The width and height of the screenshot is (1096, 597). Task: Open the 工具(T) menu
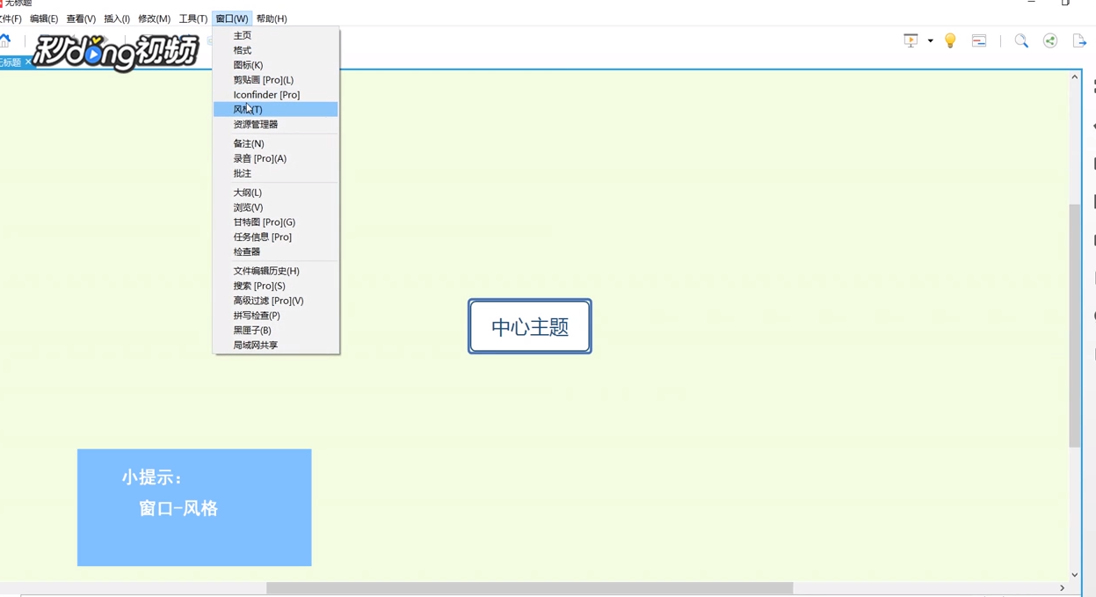click(193, 18)
